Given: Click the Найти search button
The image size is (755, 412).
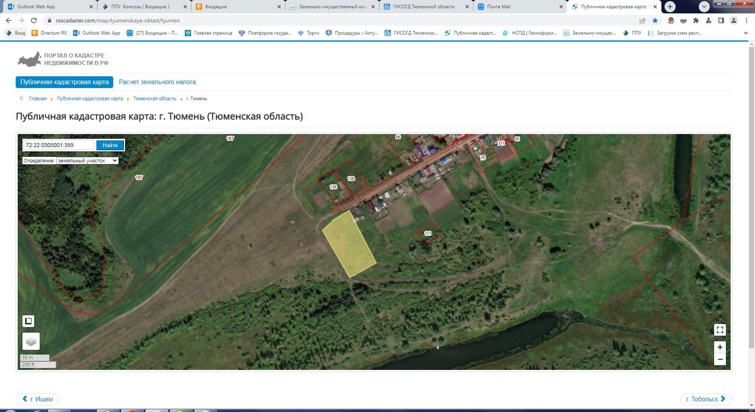Looking at the screenshot, I should point(110,145).
